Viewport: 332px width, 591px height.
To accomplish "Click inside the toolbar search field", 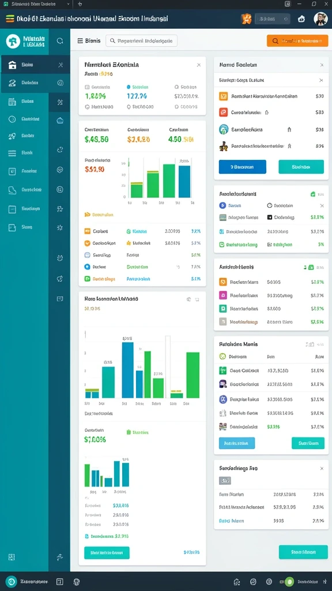I will tap(142, 41).
